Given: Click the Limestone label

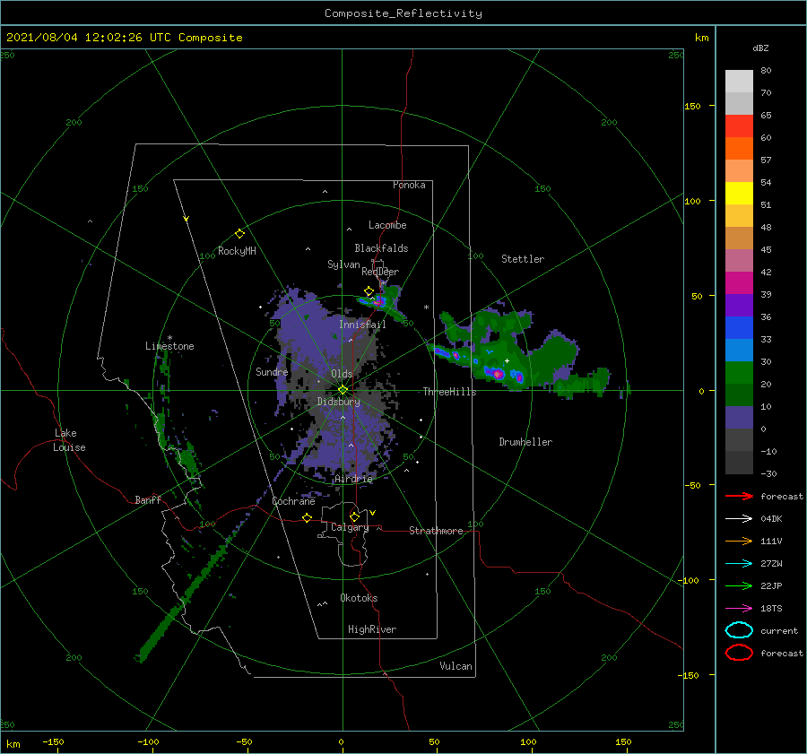Looking at the screenshot, I should [x=169, y=346].
